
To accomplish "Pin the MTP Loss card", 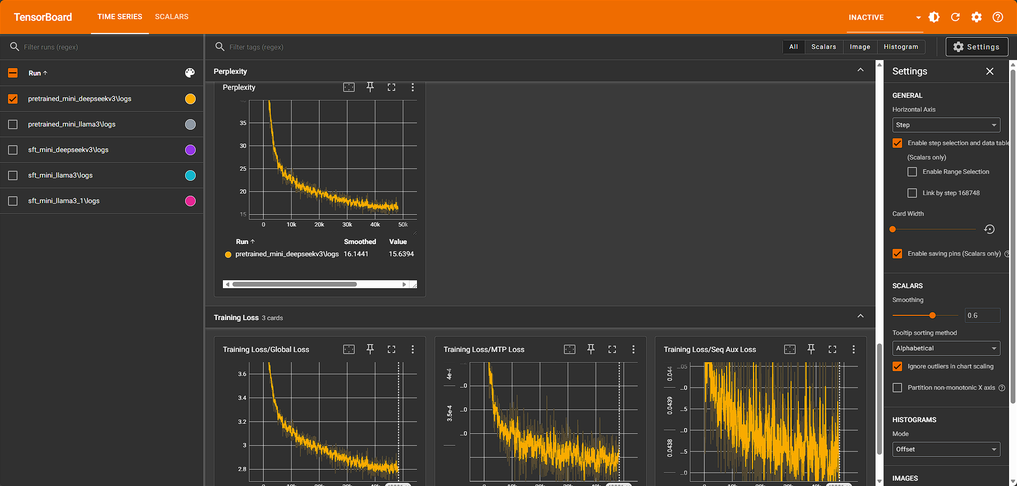I will [x=591, y=349].
